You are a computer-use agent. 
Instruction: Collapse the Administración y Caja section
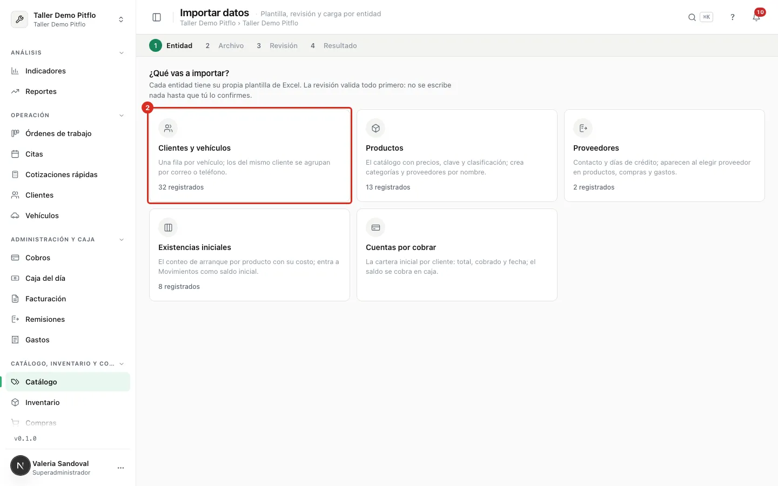point(122,240)
